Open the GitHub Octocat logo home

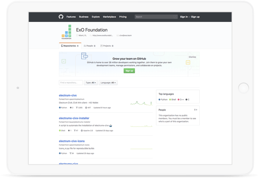61,17
